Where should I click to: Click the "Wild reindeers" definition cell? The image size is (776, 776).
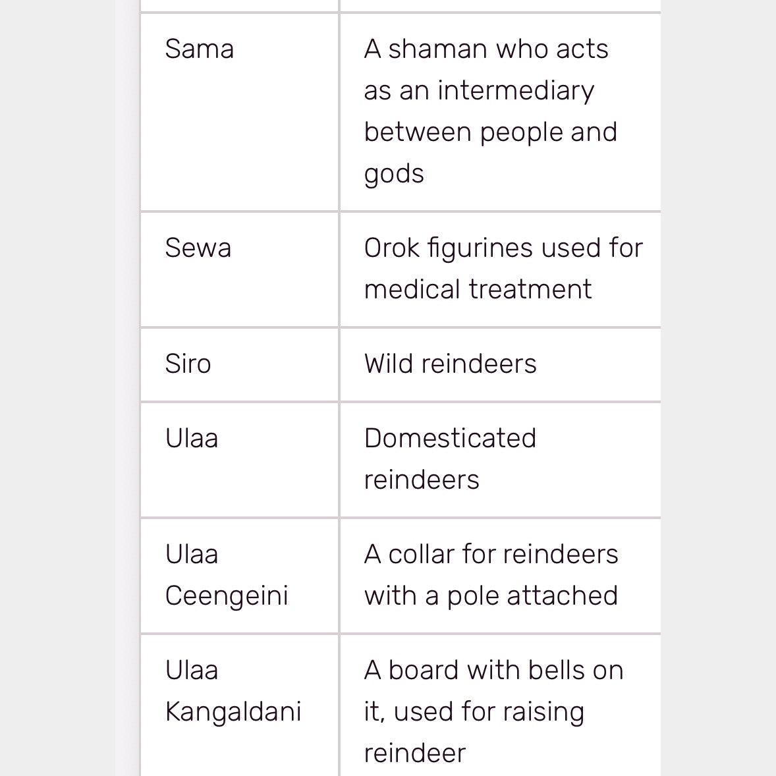click(x=450, y=364)
